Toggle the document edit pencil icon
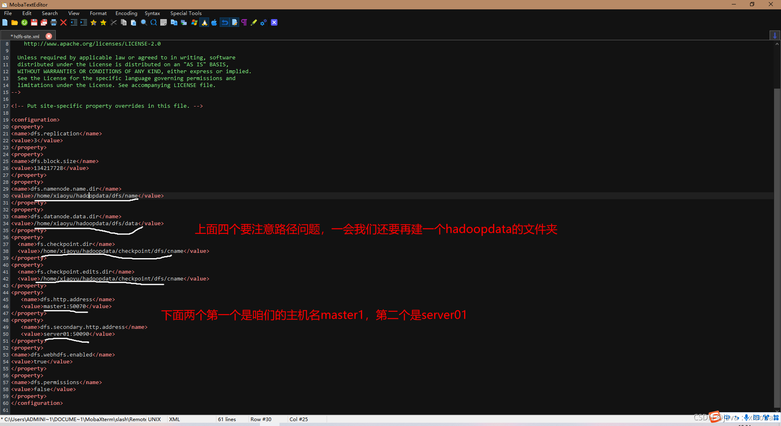781x426 pixels. (x=235, y=22)
